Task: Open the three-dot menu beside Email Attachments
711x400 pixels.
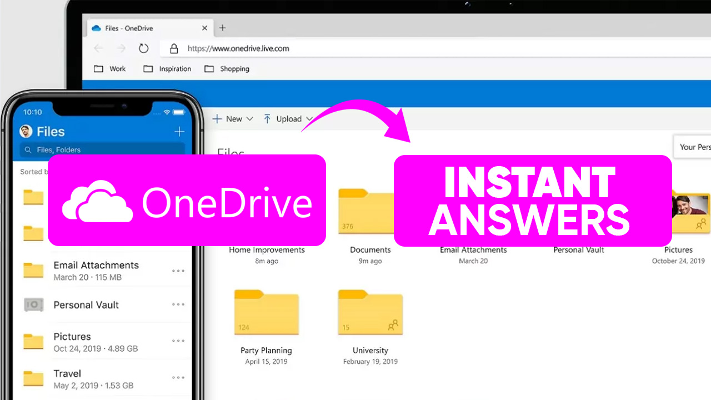Action: click(x=178, y=271)
